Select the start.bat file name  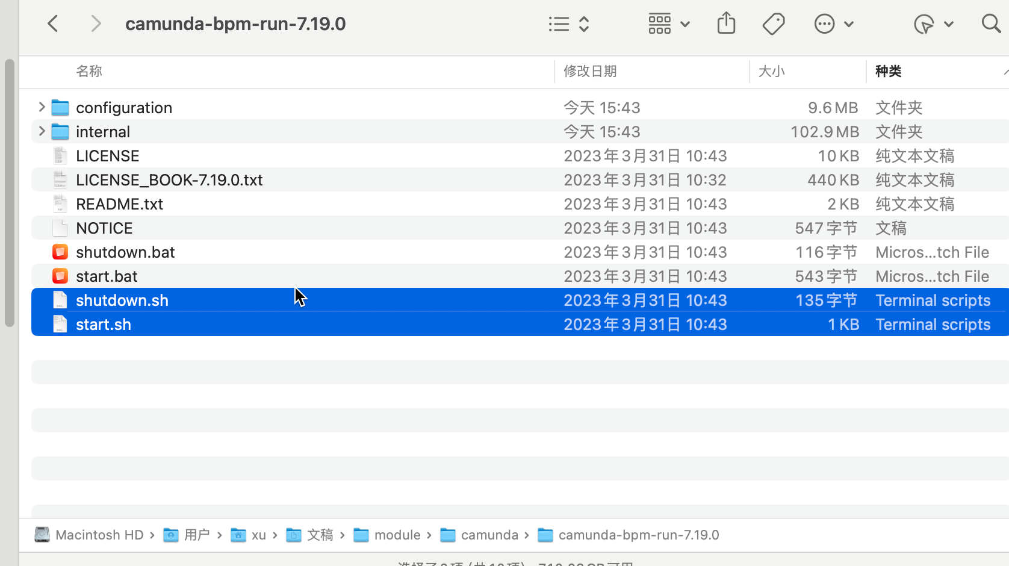(x=107, y=276)
